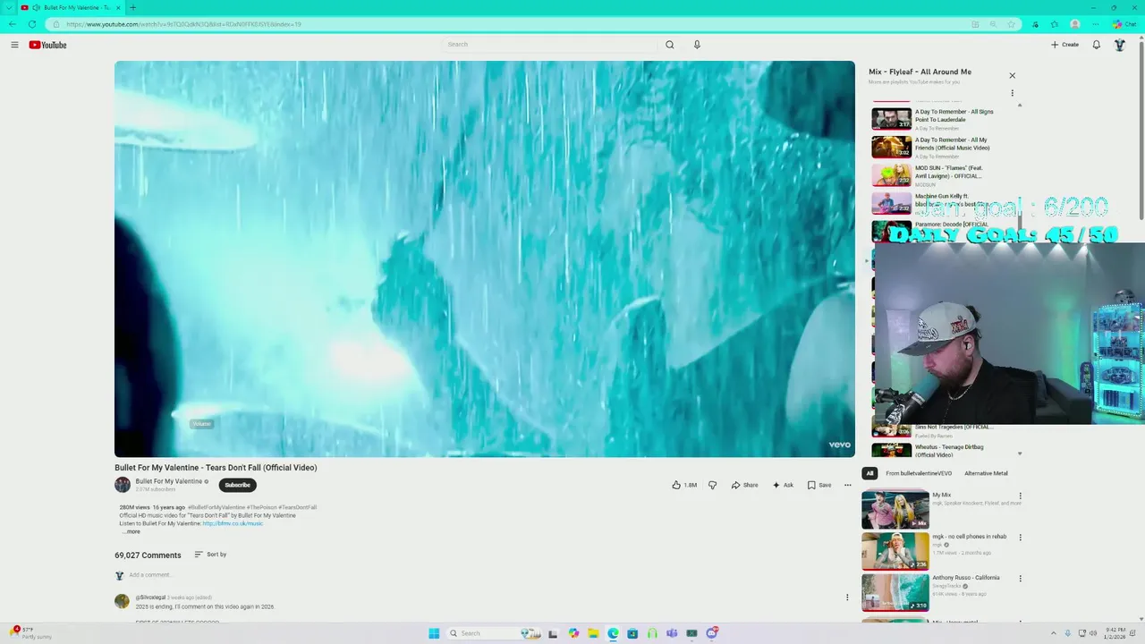Close the Mix playlist panel
Image resolution: width=1145 pixels, height=644 pixels.
coord(1012,75)
